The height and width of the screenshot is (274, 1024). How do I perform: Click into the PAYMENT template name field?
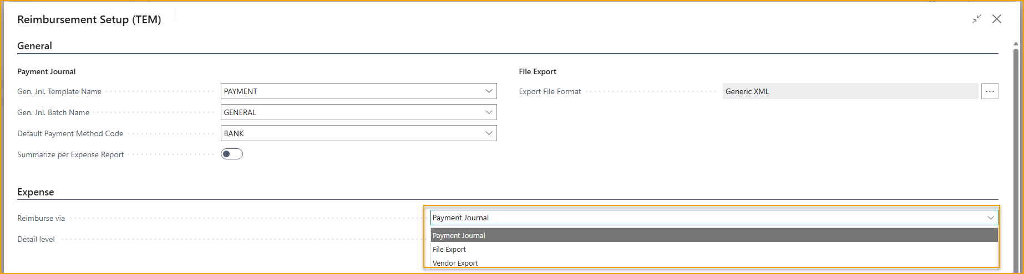coord(349,91)
